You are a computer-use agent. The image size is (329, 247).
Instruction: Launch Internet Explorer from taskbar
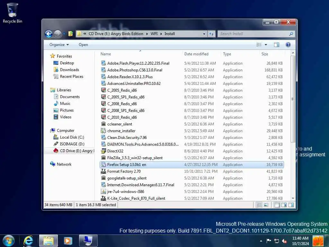click(x=28, y=241)
